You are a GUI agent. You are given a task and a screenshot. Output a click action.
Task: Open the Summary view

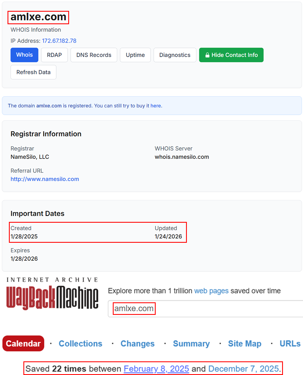[191, 343]
